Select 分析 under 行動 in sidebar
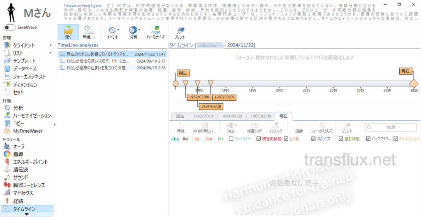The width and height of the screenshot is (421, 217). (x=18, y=108)
